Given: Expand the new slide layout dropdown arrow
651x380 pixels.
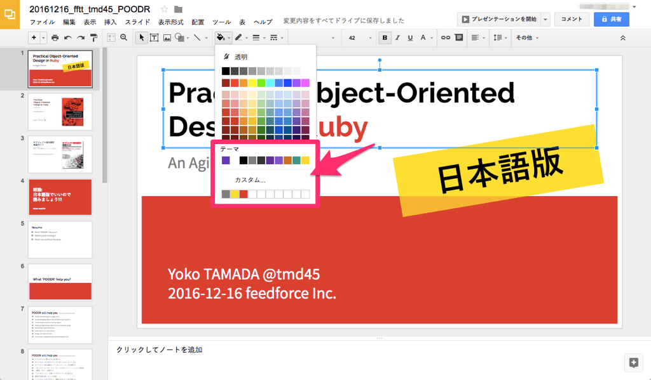Looking at the screenshot, I should (x=43, y=38).
